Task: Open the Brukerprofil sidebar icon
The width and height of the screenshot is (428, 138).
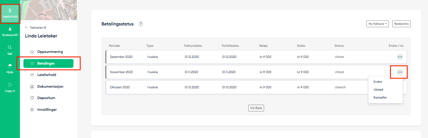Action: tap(10, 32)
